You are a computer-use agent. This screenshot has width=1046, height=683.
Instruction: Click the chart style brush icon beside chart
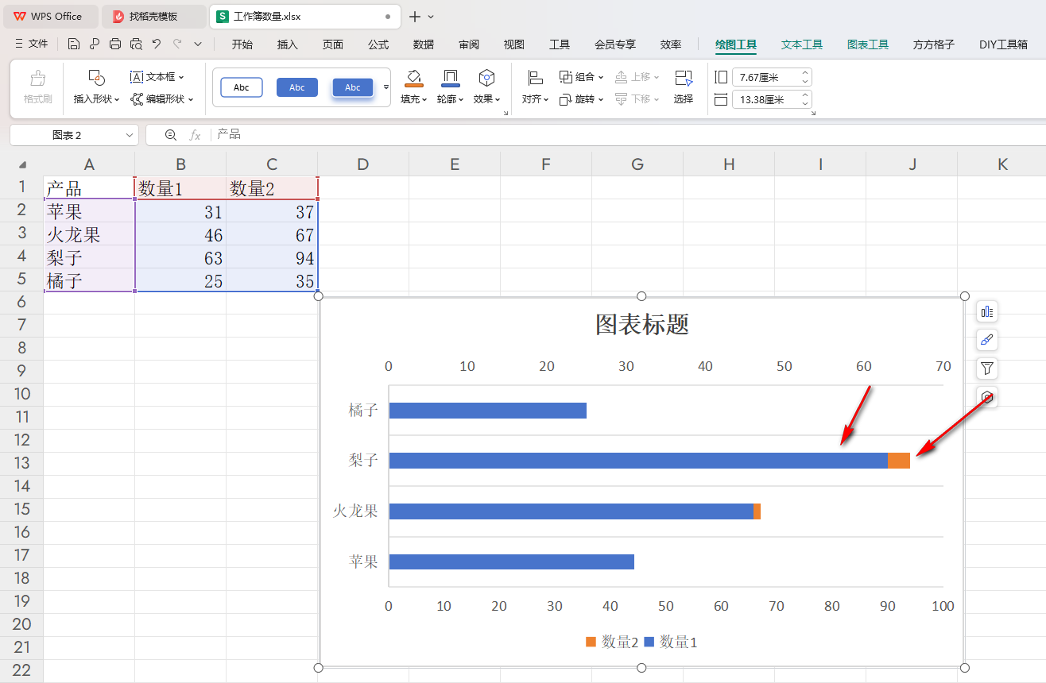tap(987, 340)
